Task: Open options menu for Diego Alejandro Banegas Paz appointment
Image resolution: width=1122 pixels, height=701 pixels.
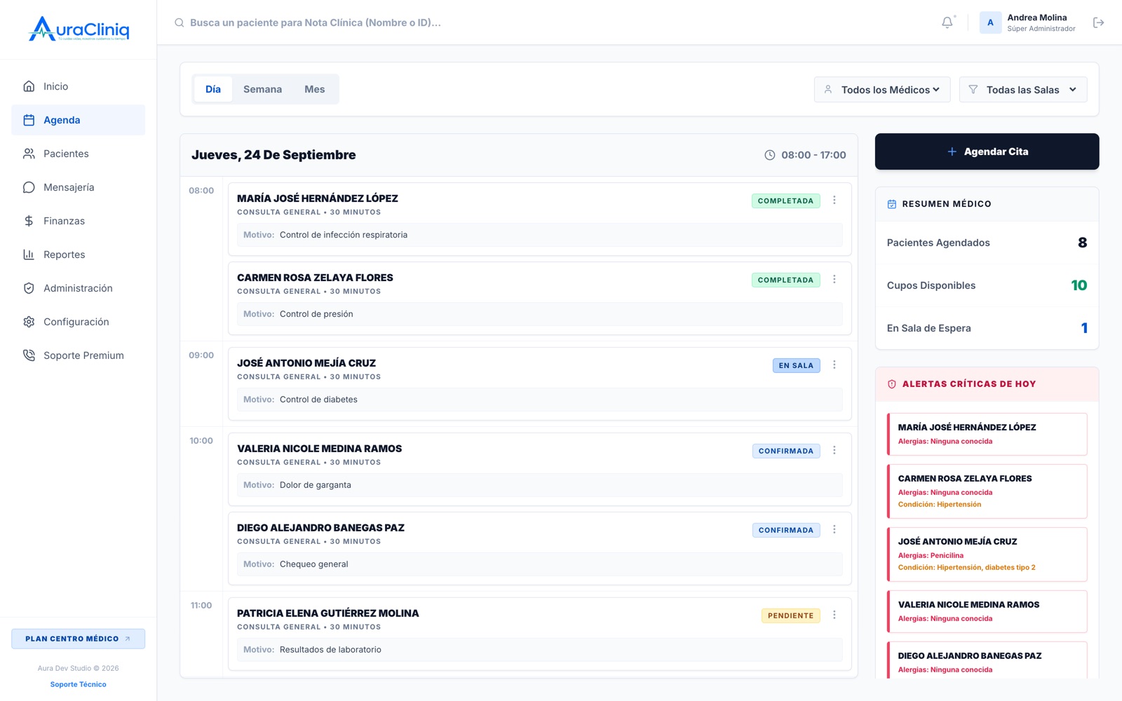Action: 834,529
